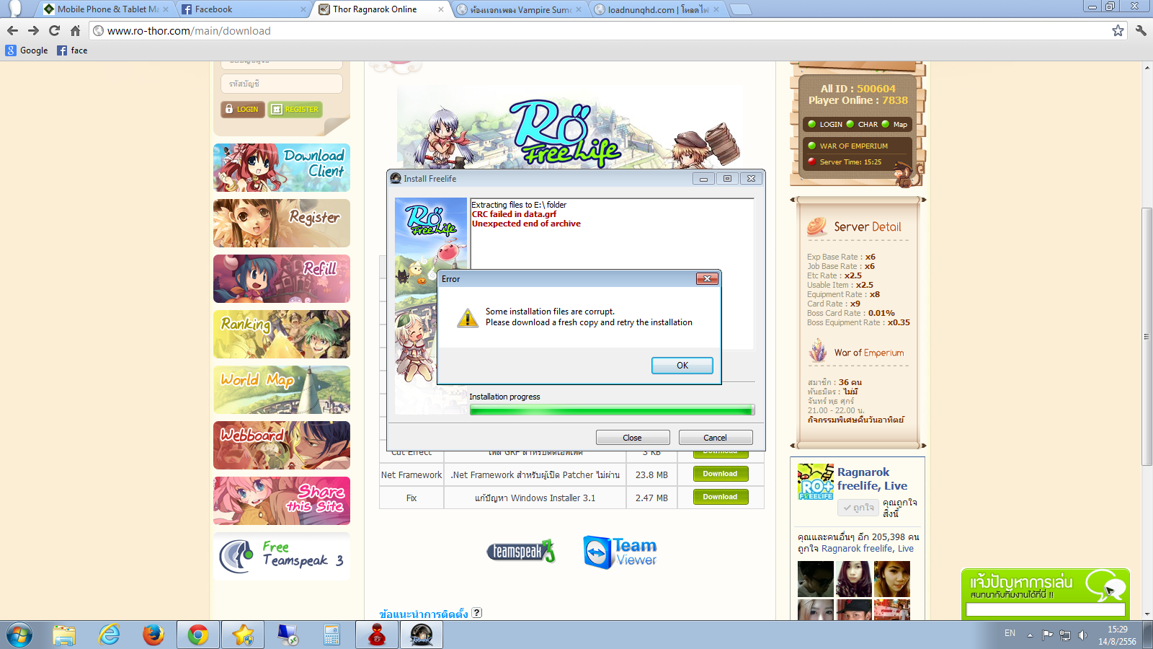Click OK in the Error dialog
This screenshot has height=649, width=1153.
[682, 366]
